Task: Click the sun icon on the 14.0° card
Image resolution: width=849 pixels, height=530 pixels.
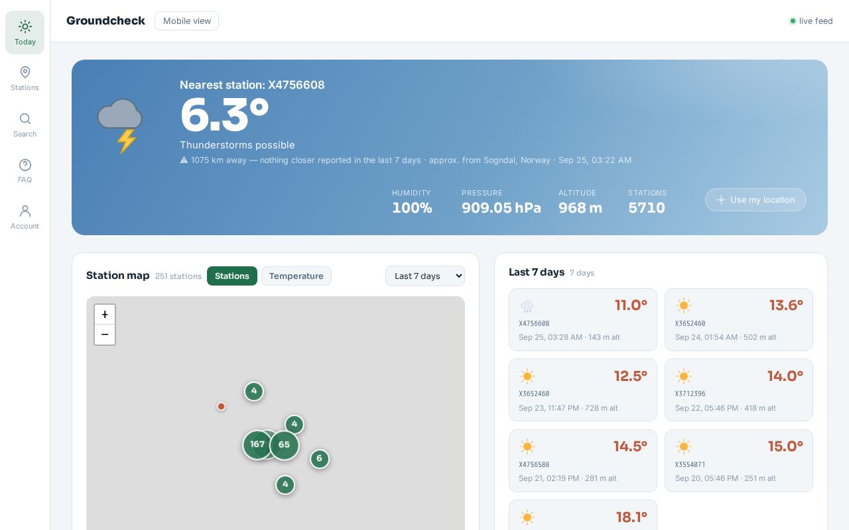Action: coord(683,376)
